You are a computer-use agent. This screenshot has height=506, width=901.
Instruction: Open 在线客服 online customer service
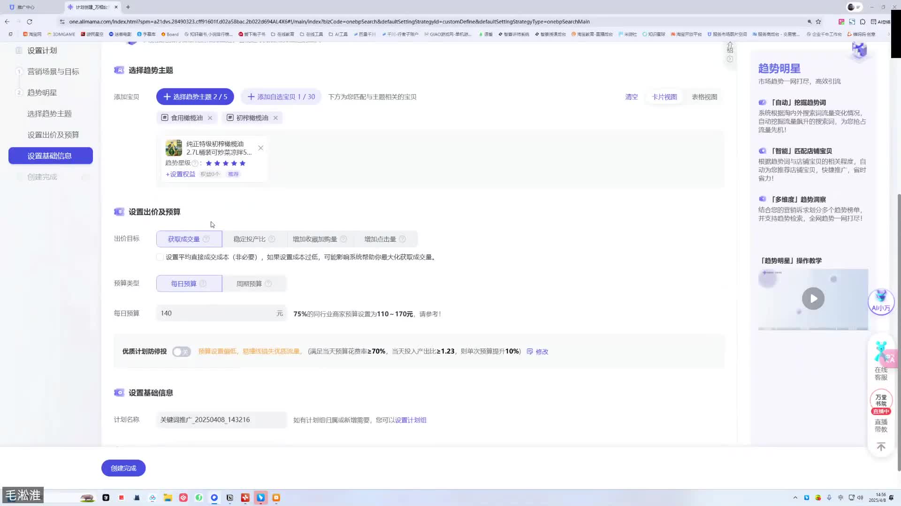(x=881, y=365)
